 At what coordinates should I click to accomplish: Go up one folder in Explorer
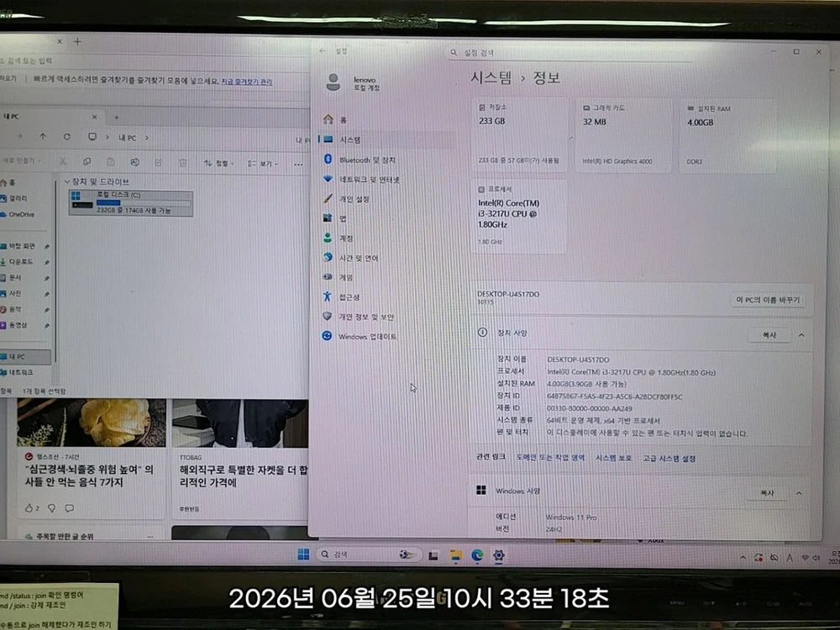(43, 137)
